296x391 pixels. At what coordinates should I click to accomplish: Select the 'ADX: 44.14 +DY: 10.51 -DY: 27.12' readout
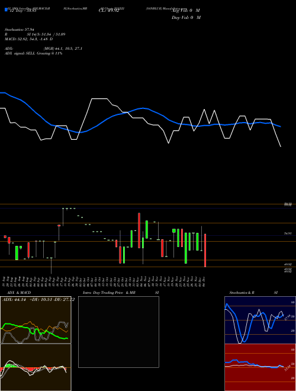point(38,300)
